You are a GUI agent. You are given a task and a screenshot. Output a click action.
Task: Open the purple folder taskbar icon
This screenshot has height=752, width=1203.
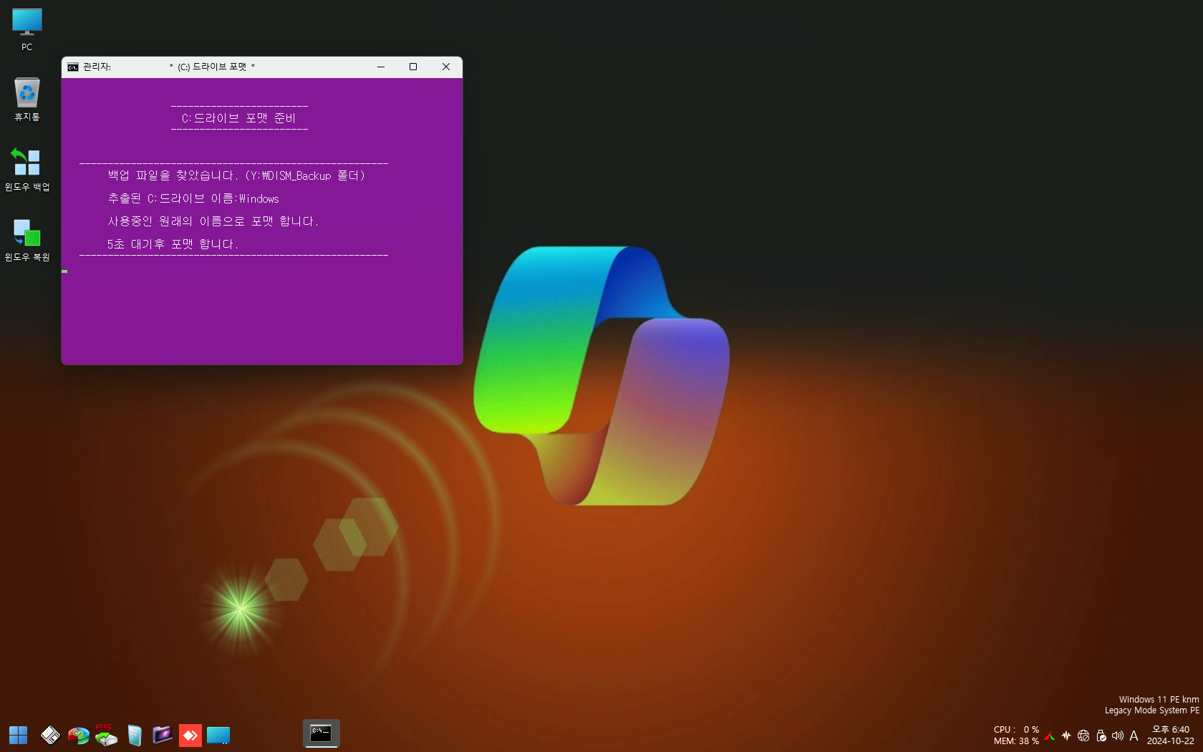(x=163, y=736)
